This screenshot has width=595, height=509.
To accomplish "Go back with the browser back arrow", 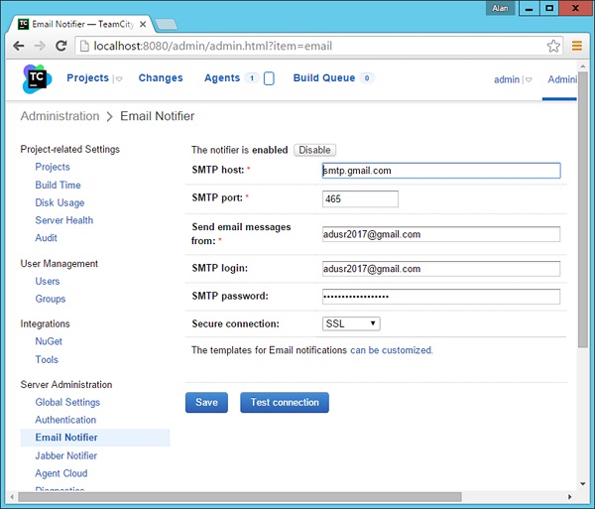I will [x=18, y=46].
